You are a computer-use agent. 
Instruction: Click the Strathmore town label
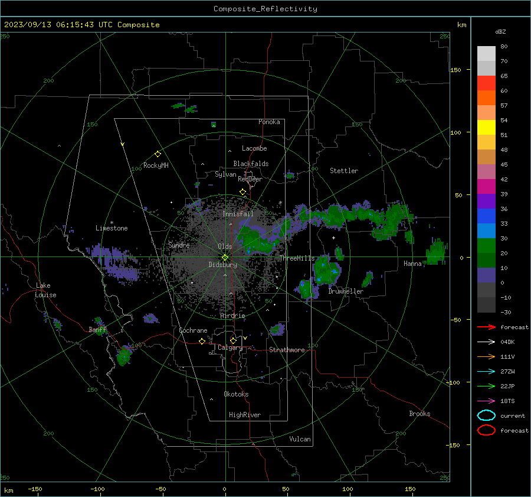(x=287, y=350)
